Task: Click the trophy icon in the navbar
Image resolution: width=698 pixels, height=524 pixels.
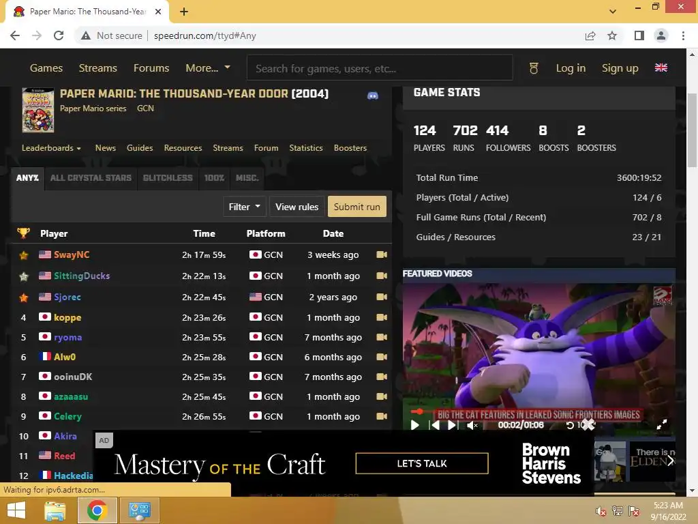Action: (533, 68)
